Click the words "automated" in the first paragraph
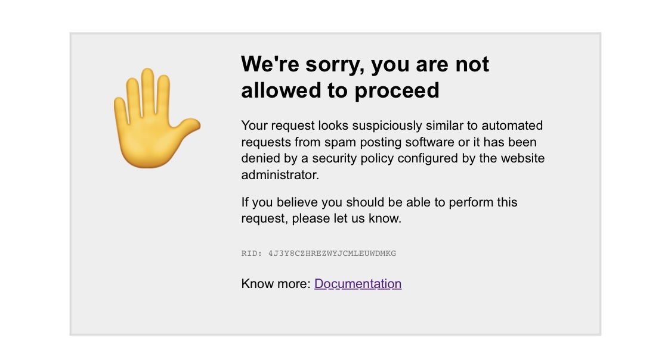The width and height of the screenshot is (671, 363). tap(512, 126)
